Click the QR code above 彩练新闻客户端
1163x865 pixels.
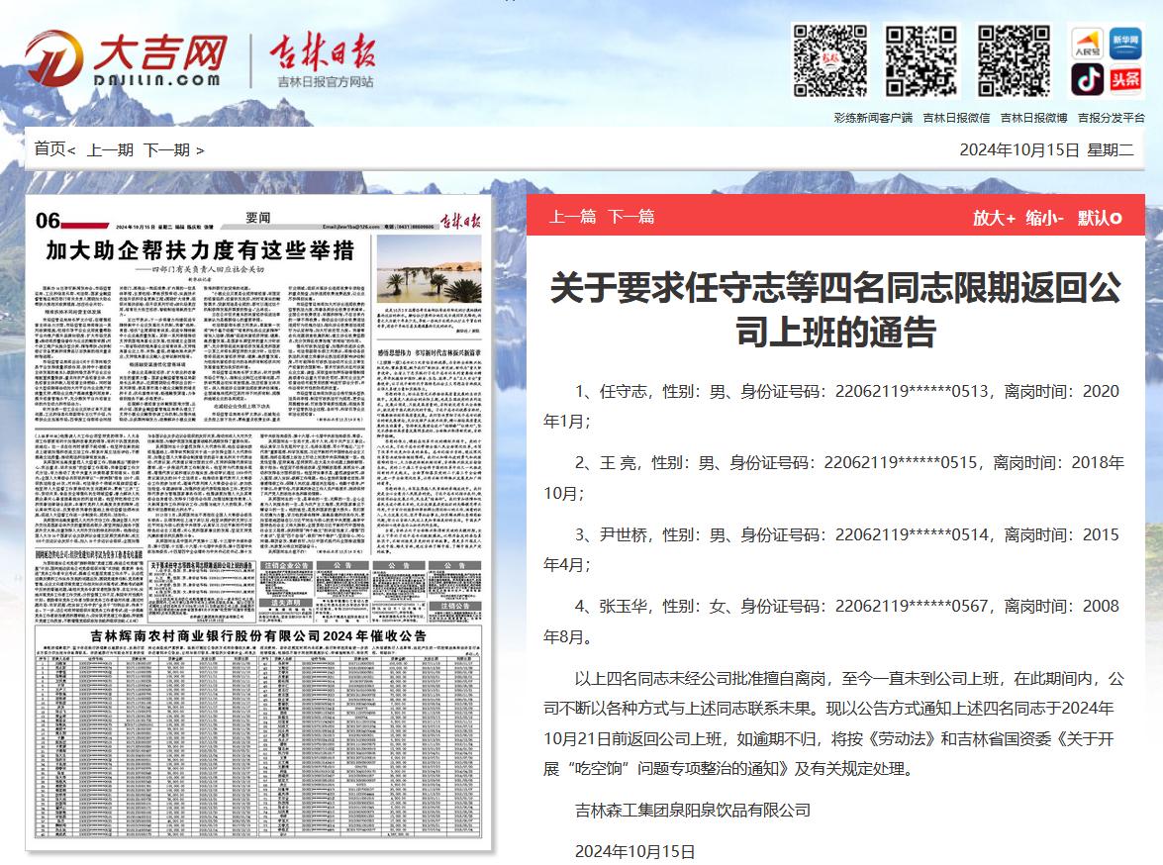pos(830,60)
